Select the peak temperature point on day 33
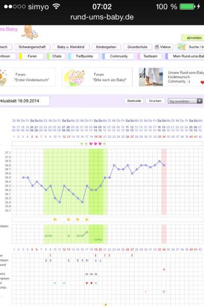204x306 pixels. [x=160, y=161]
